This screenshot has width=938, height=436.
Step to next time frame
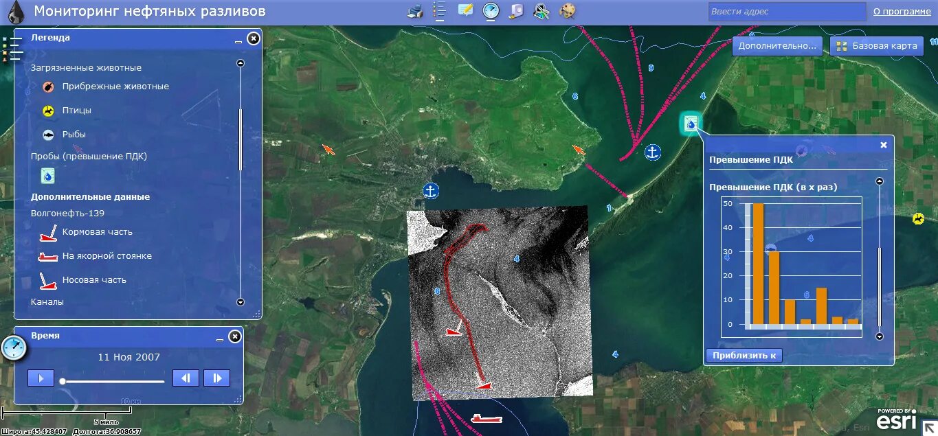[217, 378]
